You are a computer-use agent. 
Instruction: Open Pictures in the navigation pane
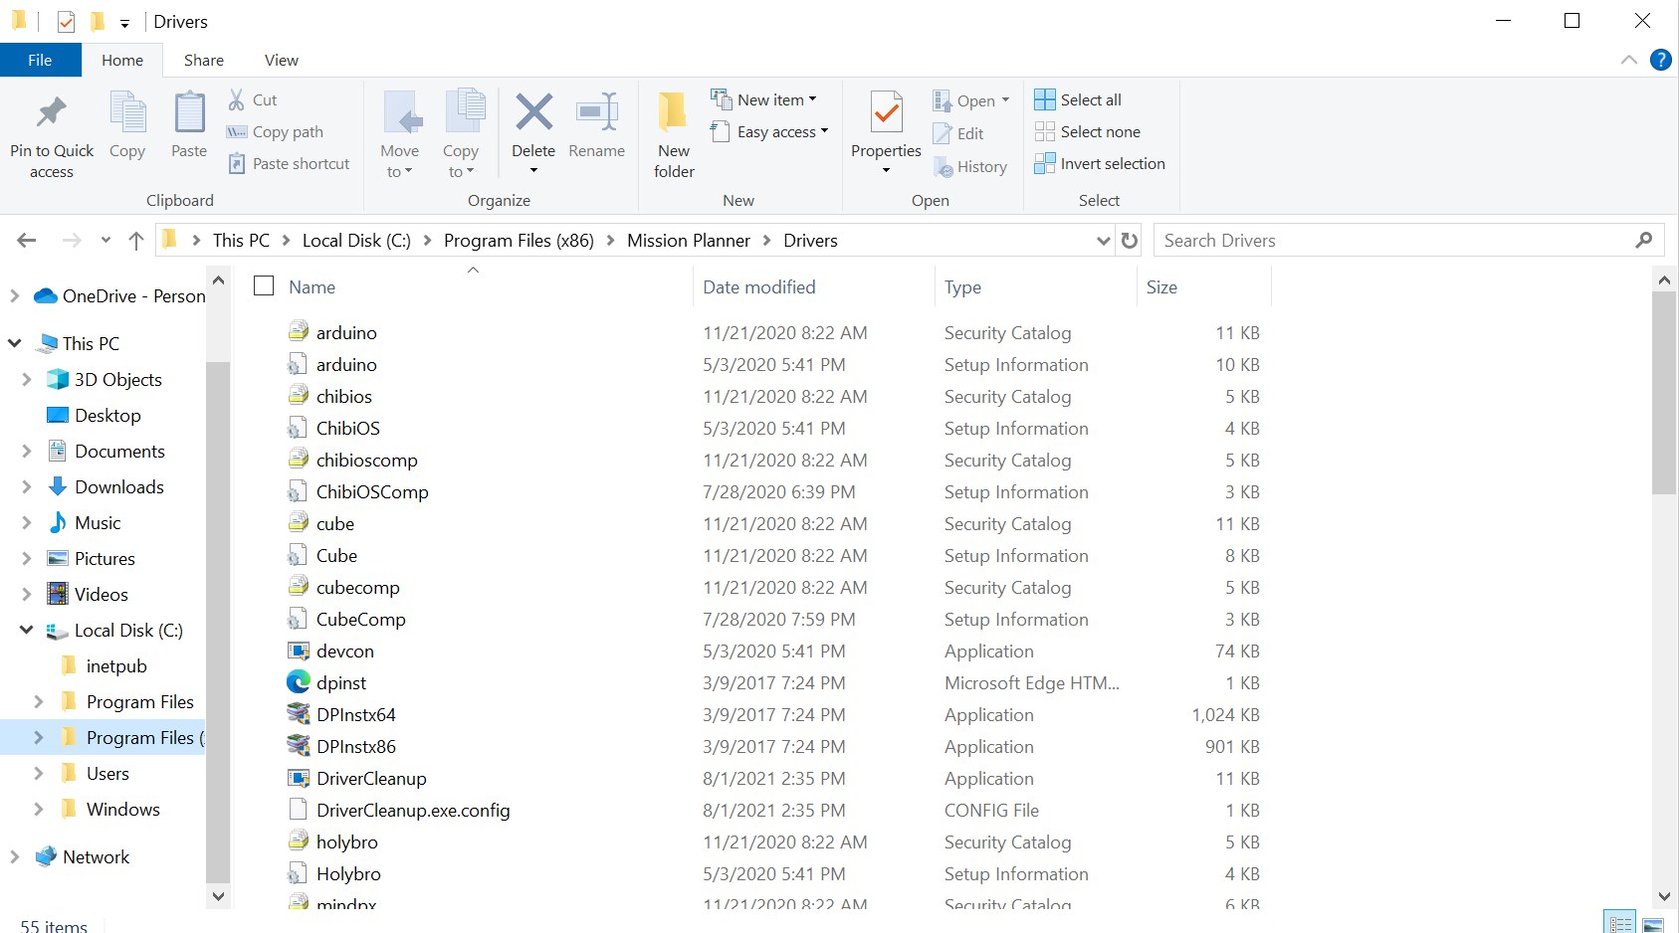coord(105,558)
